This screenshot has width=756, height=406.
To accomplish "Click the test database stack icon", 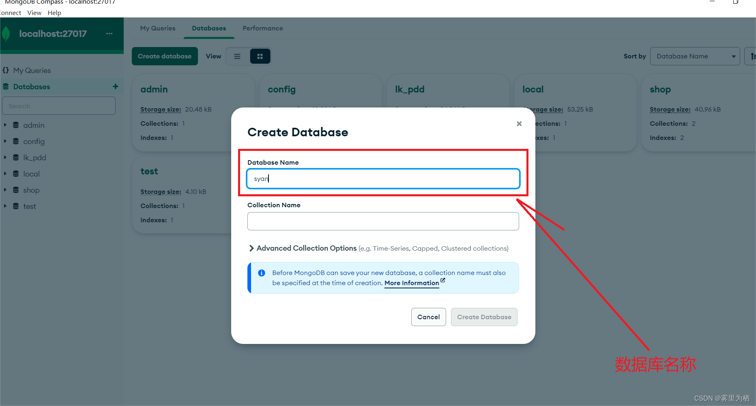I will 16,206.
